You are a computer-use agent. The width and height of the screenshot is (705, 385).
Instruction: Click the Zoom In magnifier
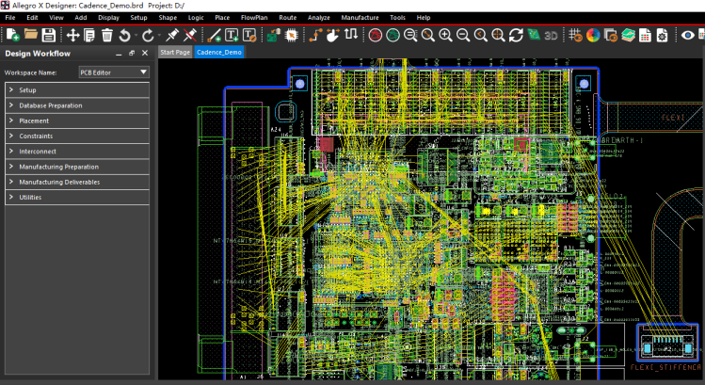445,35
